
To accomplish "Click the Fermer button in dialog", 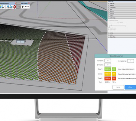I will coord(118,87).
